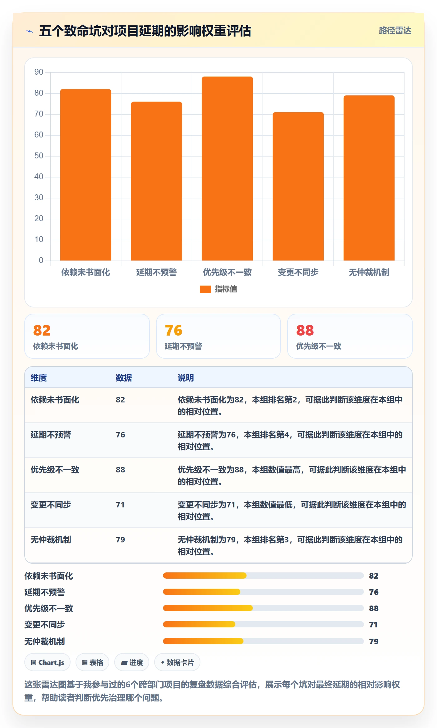The width and height of the screenshot is (437, 728).
Task: Select the 变更不同步 table row name
Action: (x=51, y=505)
